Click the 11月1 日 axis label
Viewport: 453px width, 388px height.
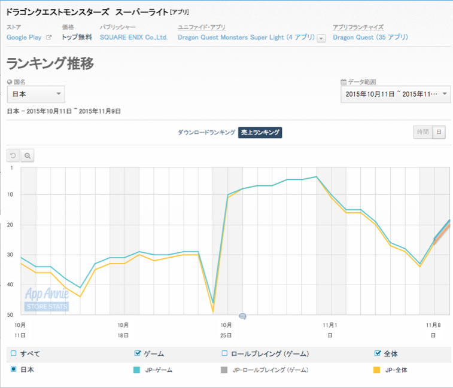(330, 330)
